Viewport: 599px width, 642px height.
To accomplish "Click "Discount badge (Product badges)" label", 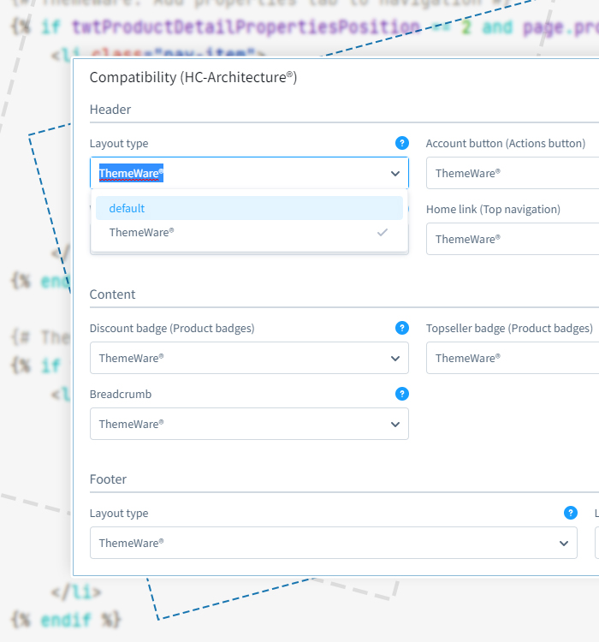I will click(172, 329).
